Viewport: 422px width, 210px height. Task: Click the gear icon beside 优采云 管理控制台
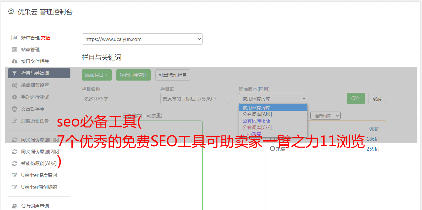click(x=11, y=12)
